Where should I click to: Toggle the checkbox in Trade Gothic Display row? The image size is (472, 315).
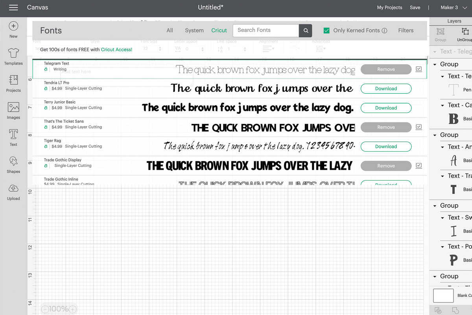[x=419, y=165]
